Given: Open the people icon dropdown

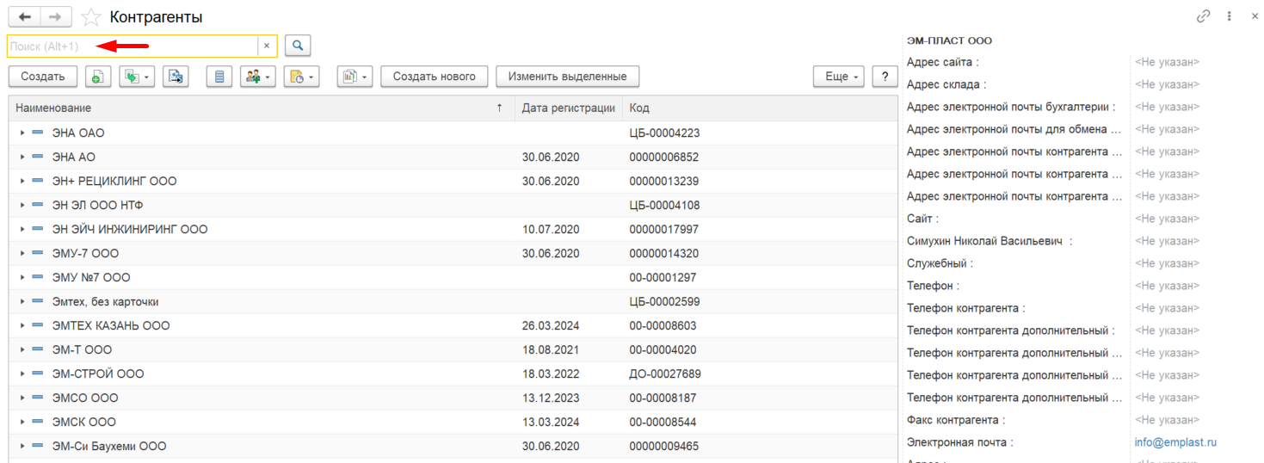Looking at the screenshot, I should click(x=257, y=77).
